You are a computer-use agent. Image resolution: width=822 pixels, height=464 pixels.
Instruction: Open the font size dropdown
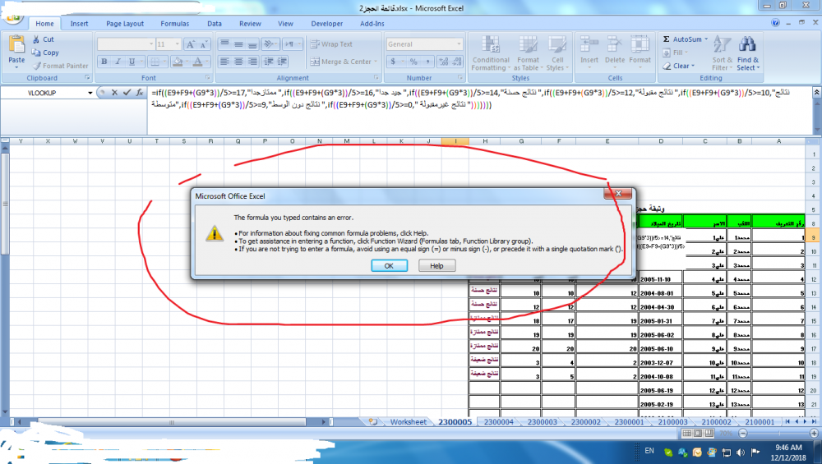178,44
